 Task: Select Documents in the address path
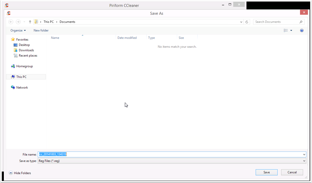[67, 22]
